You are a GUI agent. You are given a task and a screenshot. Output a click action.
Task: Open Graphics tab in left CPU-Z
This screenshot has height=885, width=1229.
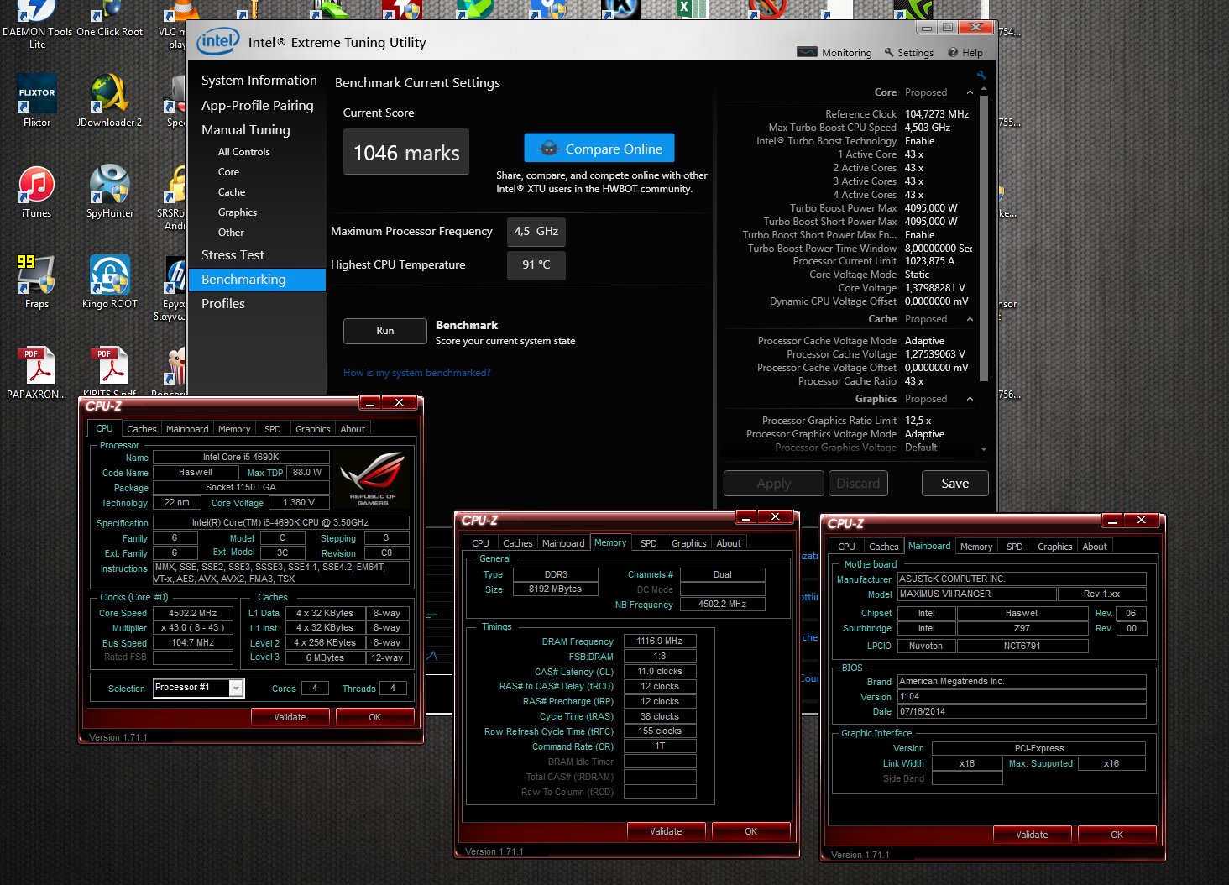coord(313,429)
